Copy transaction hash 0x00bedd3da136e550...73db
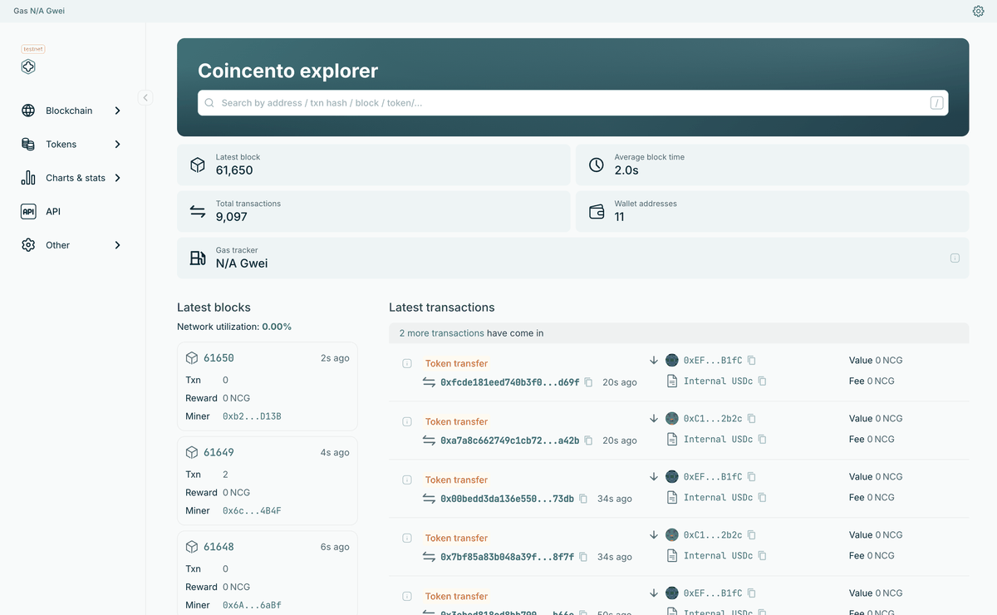The width and height of the screenshot is (997, 615). (583, 499)
